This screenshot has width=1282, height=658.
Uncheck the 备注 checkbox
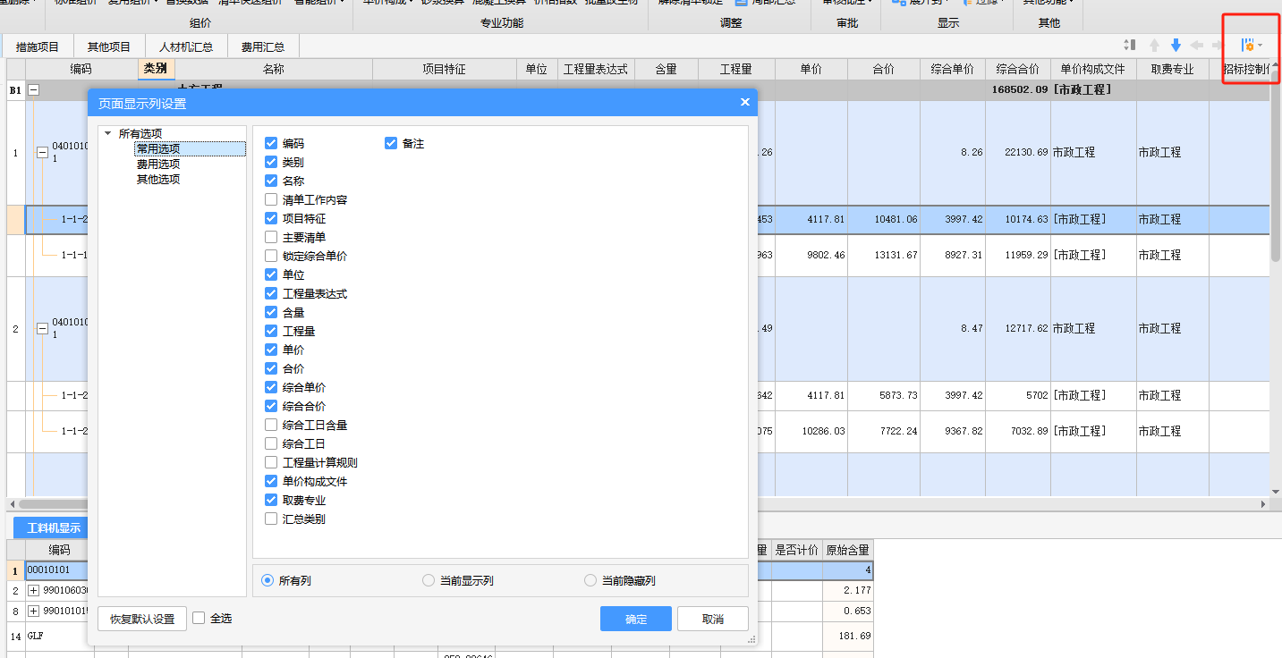(x=391, y=143)
